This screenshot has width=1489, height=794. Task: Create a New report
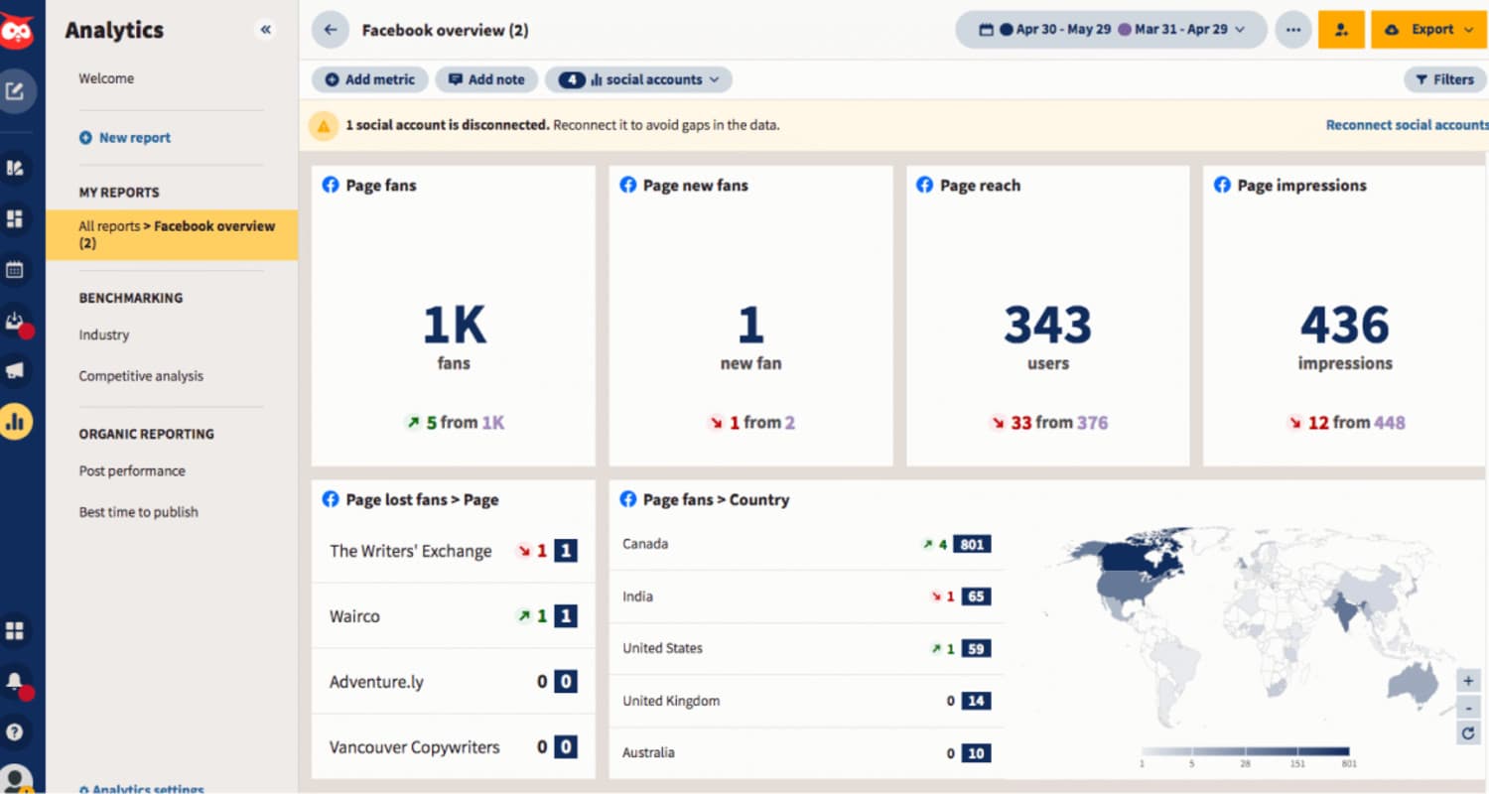pyautogui.click(x=132, y=137)
